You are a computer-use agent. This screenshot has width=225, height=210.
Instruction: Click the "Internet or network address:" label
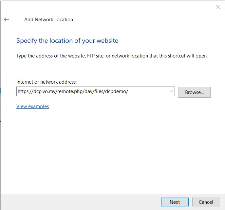coord(46,82)
